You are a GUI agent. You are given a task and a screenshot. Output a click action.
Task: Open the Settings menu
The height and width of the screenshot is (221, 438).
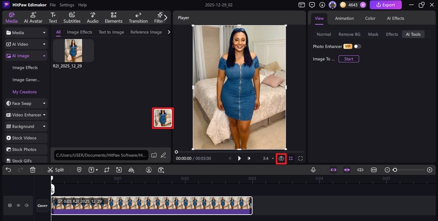click(x=67, y=5)
